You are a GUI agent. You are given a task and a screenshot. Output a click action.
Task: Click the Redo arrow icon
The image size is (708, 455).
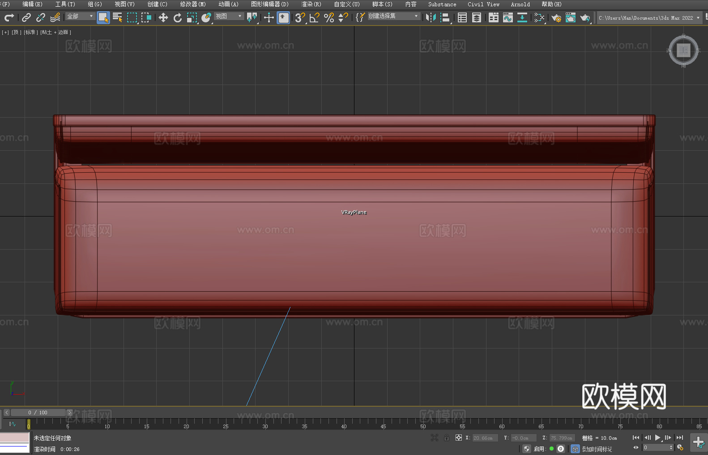(9, 17)
